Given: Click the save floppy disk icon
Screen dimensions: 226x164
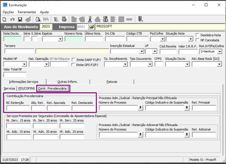Looking at the screenshot, I should (20, 19).
